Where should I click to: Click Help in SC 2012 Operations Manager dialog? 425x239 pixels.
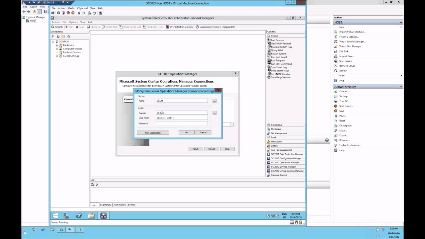[227, 149]
